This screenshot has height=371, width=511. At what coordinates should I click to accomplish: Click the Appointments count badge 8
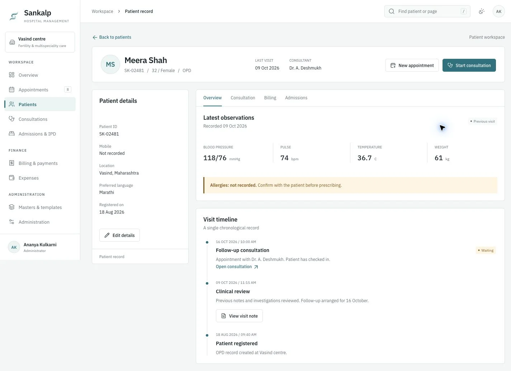coord(68,90)
